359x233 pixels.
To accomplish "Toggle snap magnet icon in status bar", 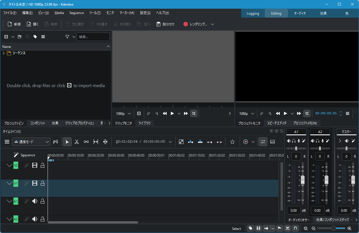I will click(x=295, y=229).
